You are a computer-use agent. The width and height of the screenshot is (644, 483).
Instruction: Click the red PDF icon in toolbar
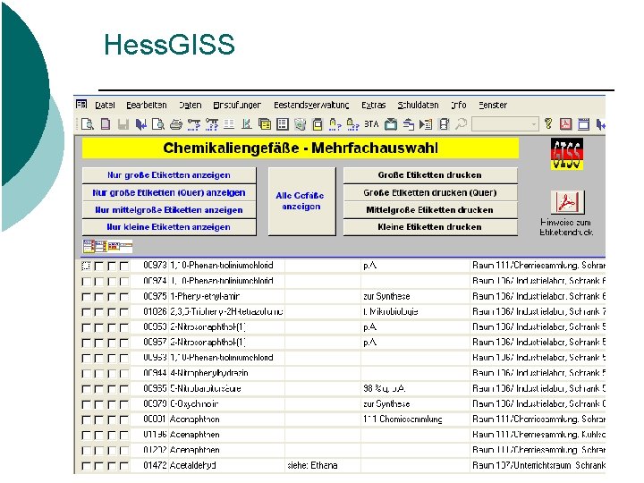566,124
